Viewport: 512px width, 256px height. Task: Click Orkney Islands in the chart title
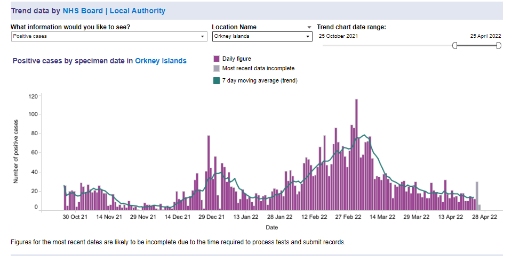coord(161,61)
